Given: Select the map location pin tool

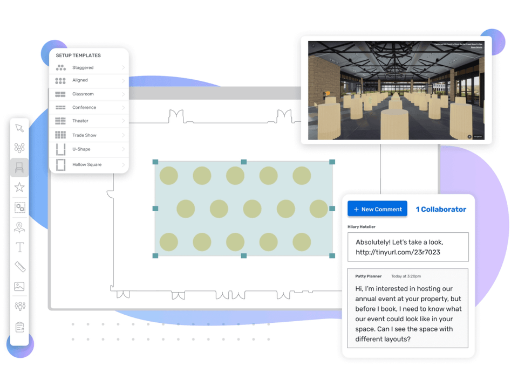Looking at the screenshot, I should 19,227.
